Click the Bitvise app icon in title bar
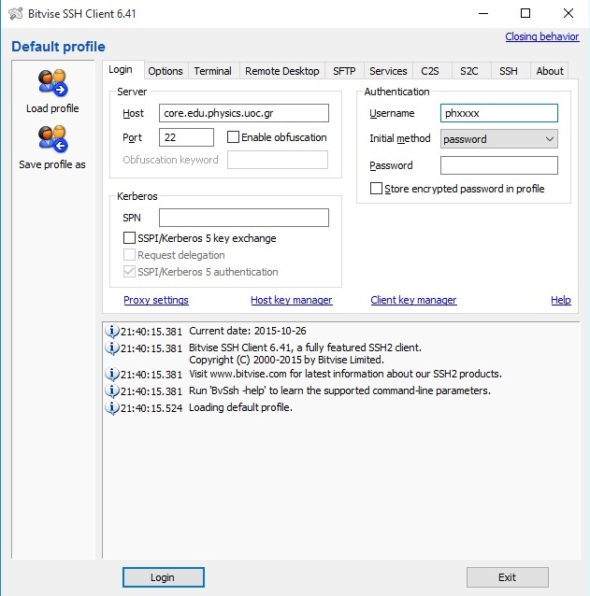 click(16, 14)
